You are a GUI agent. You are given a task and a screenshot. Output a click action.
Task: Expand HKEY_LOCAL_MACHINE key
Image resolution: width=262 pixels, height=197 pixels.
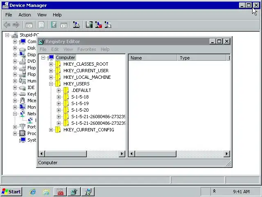tap(51, 78)
